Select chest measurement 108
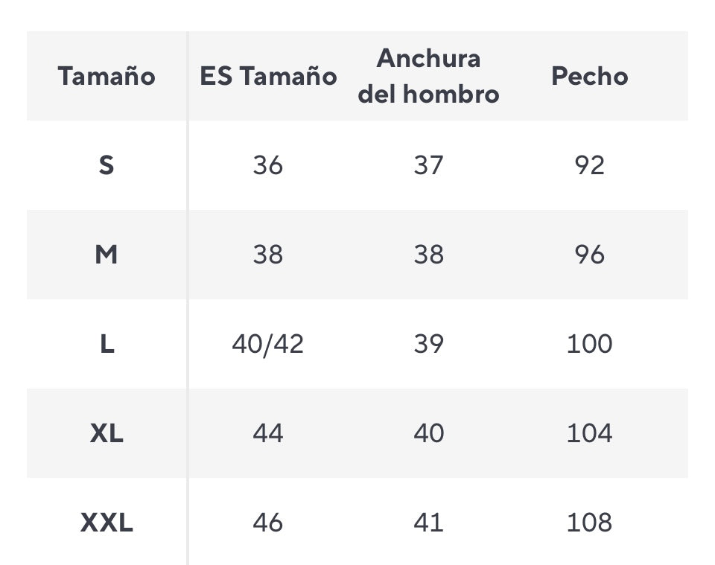Image resolution: width=715 pixels, height=565 pixels. click(x=589, y=523)
